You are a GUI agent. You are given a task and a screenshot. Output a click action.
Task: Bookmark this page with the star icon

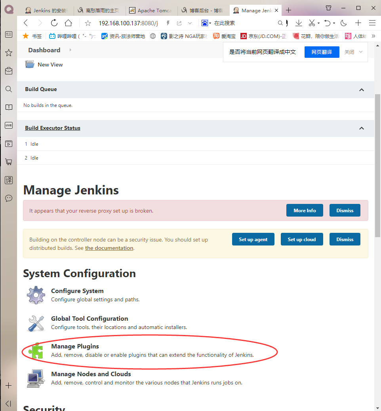pyautogui.click(x=88, y=23)
